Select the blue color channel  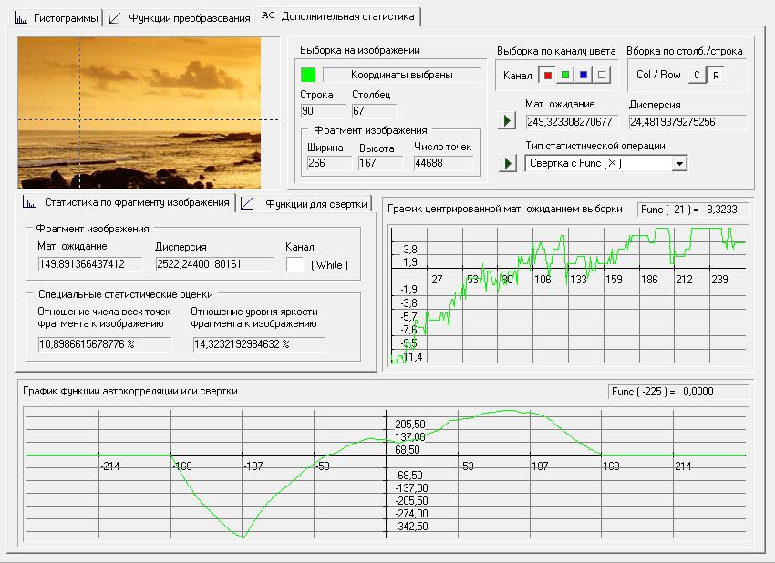584,75
